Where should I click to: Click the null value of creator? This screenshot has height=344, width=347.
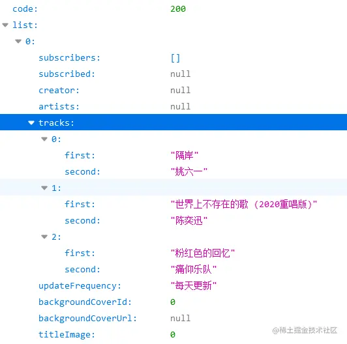click(x=181, y=90)
